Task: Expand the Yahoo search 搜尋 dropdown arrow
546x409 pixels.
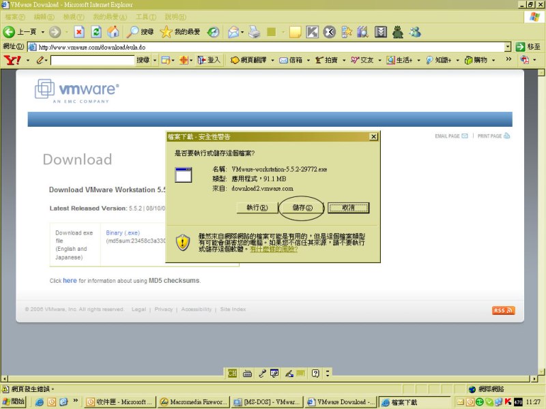Action: click(155, 60)
